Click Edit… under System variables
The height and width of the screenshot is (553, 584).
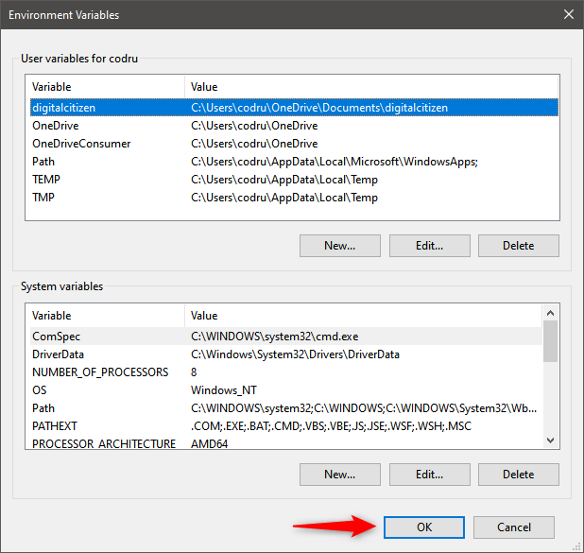click(429, 475)
